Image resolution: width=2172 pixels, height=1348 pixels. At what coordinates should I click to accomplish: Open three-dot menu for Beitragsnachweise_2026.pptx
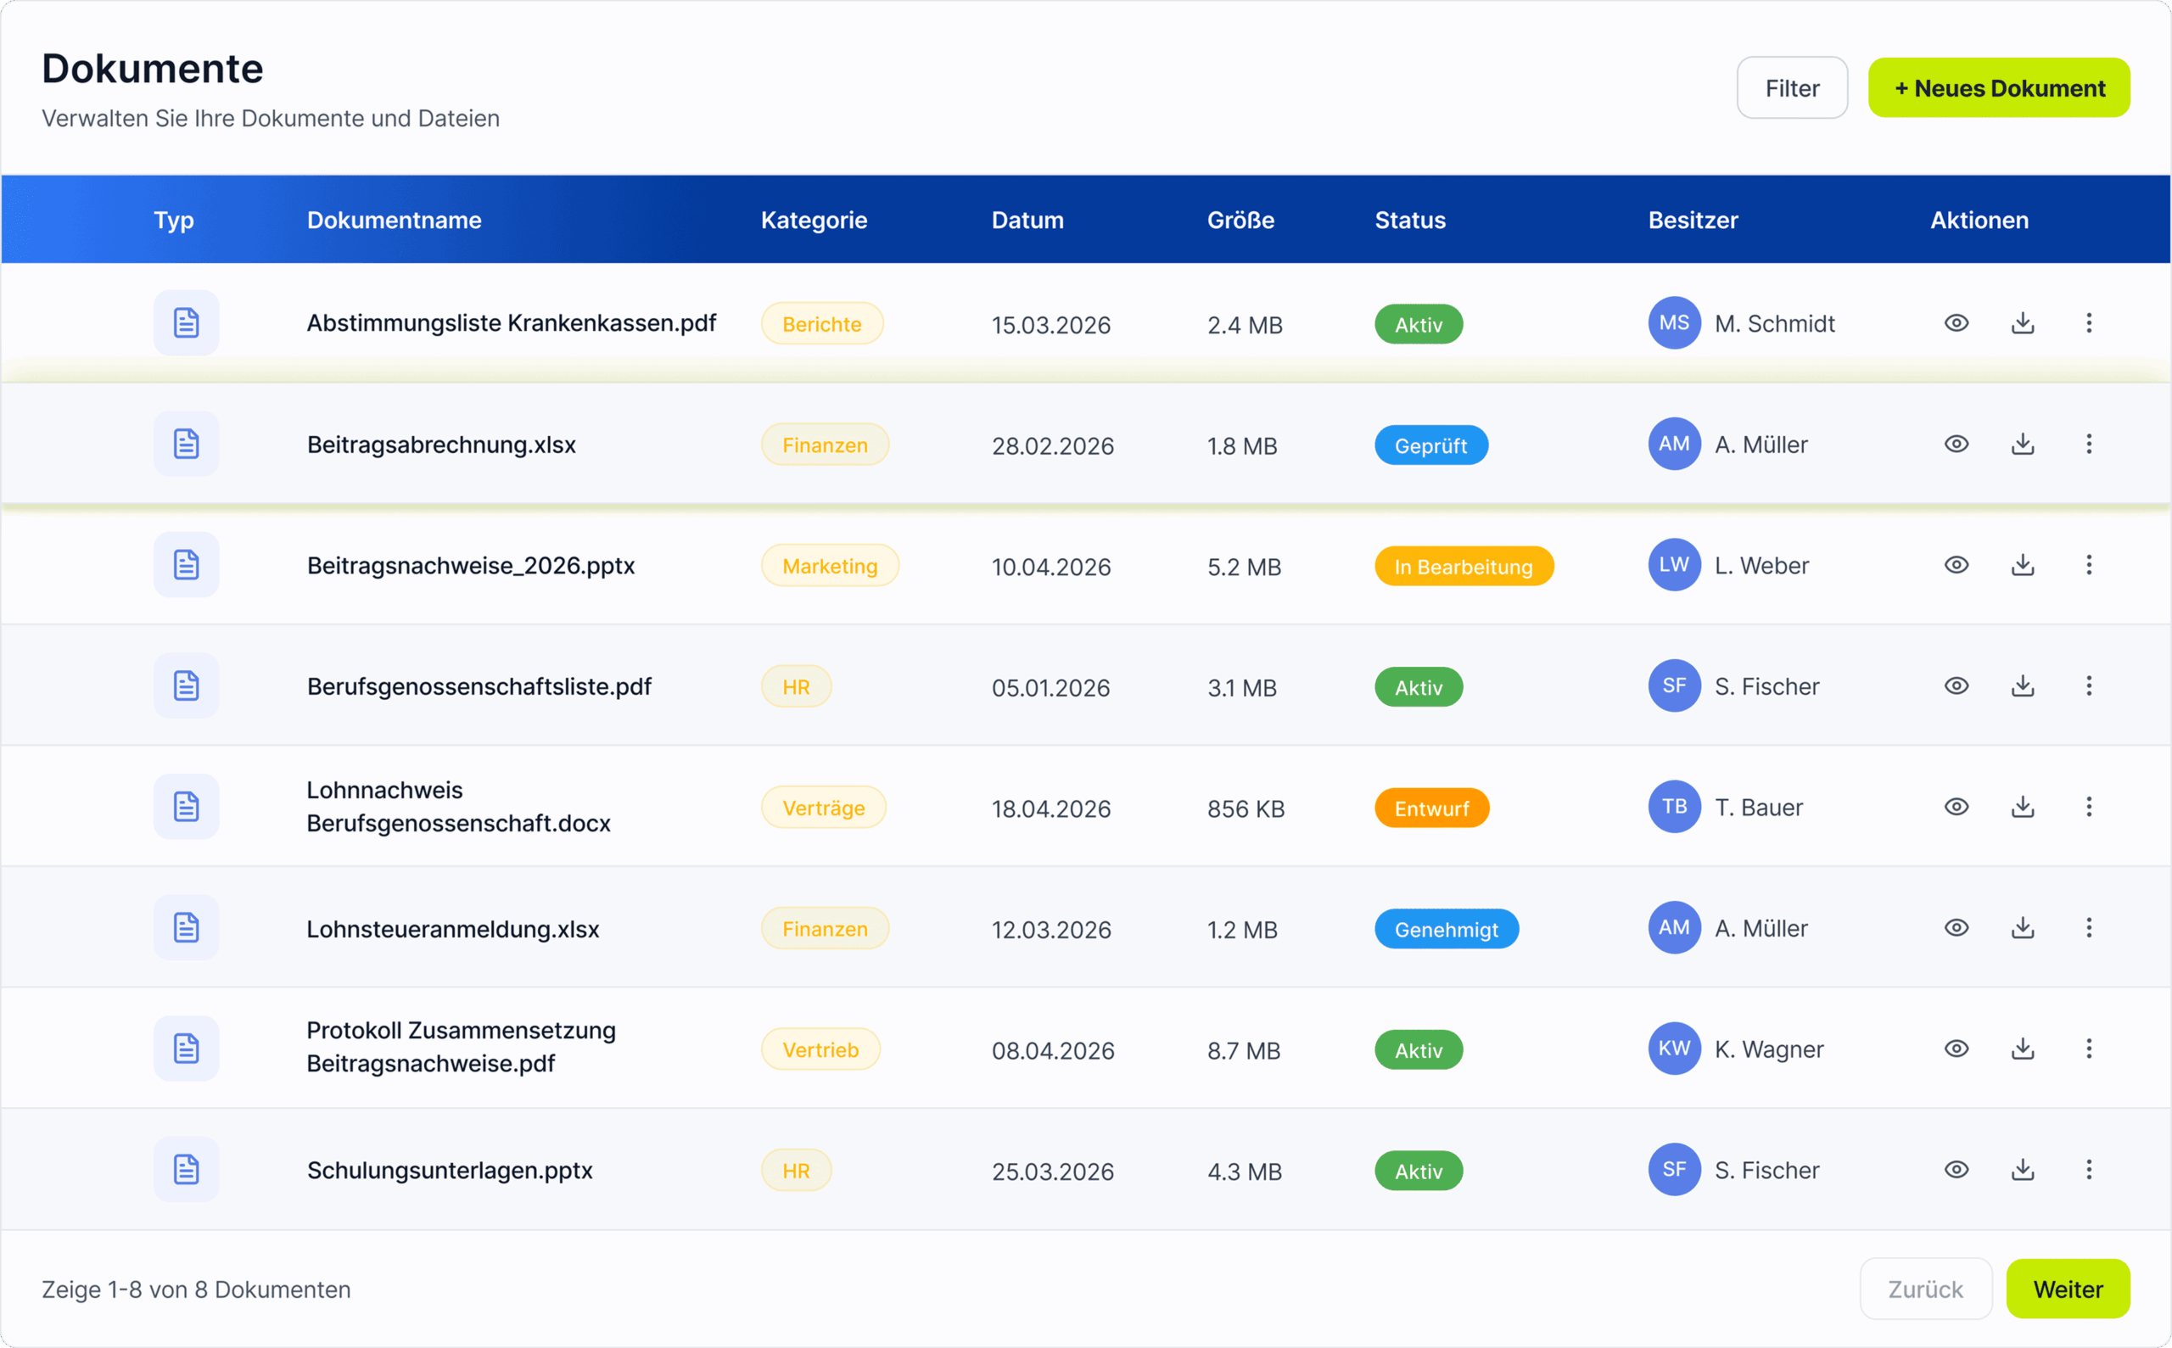(2088, 565)
